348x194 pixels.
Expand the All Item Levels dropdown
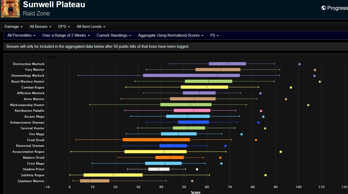[x=91, y=27]
